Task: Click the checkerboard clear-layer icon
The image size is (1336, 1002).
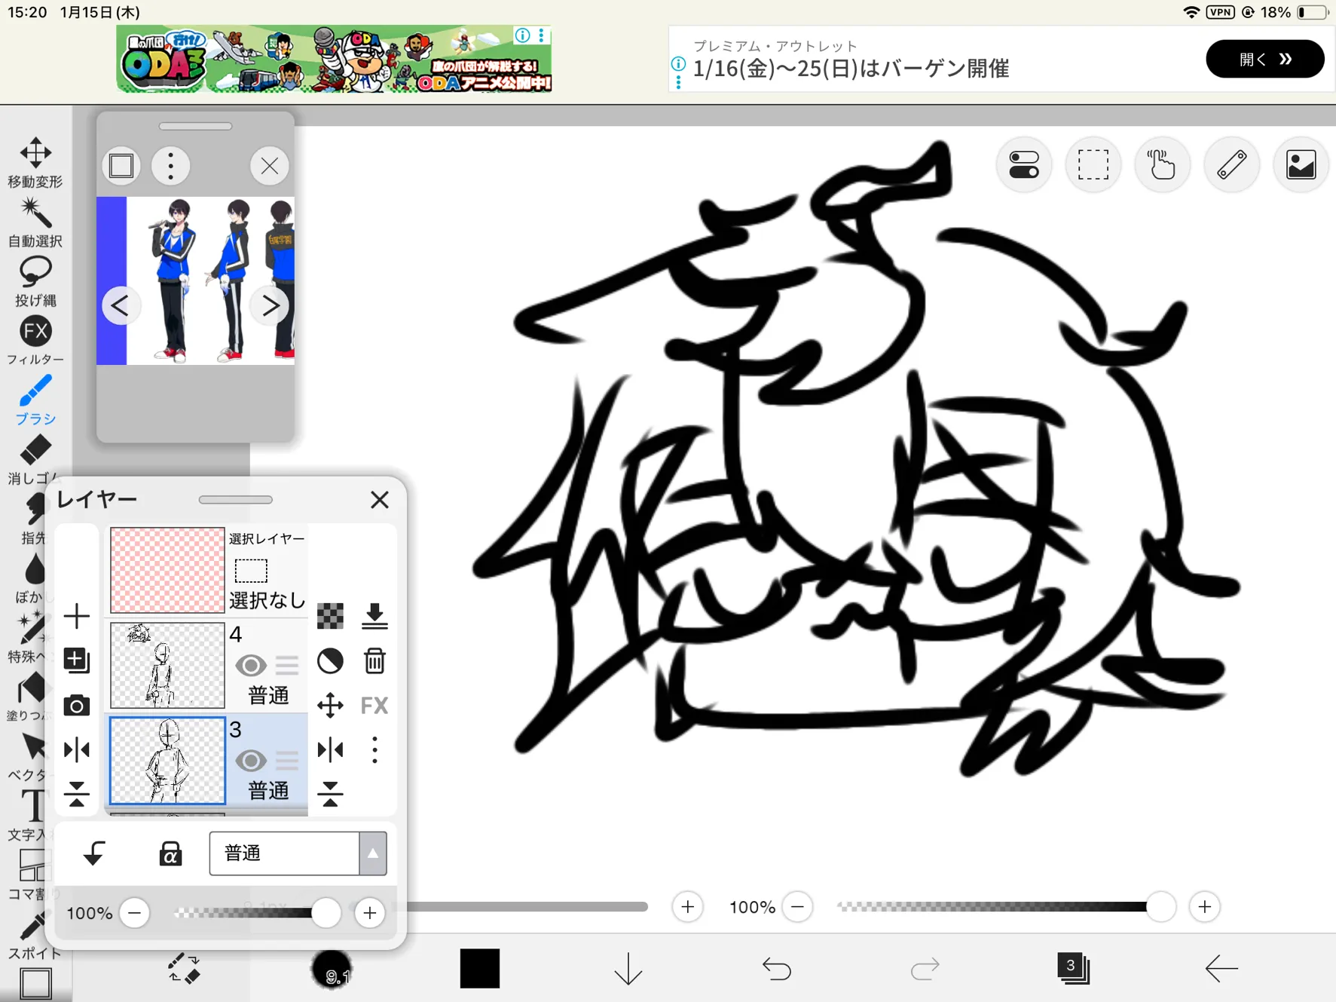Action: 330,616
